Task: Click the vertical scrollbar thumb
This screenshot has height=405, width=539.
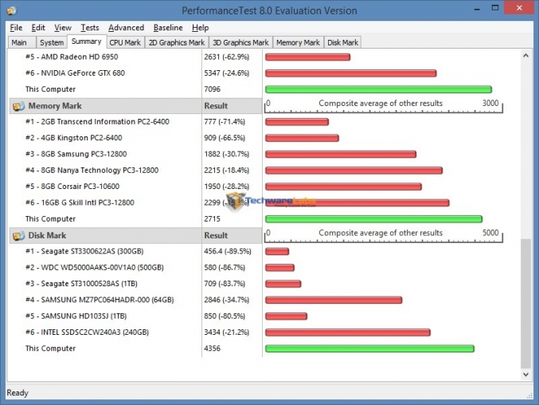Action: point(525,304)
